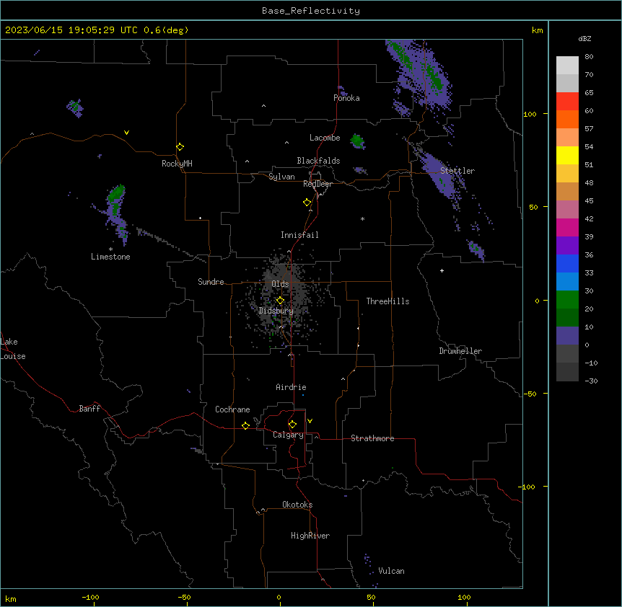Click the yellow diamond marker above Calgary
This screenshot has width=622, height=607.
pos(292,425)
